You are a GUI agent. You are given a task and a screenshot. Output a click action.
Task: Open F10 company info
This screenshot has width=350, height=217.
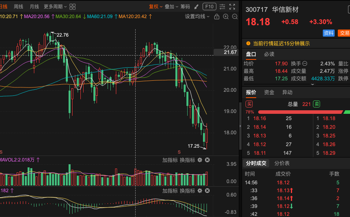point(209,7)
